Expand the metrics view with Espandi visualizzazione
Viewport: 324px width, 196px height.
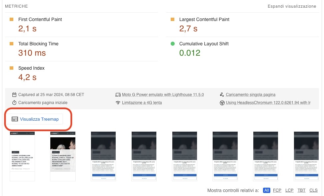click(292, 6)
